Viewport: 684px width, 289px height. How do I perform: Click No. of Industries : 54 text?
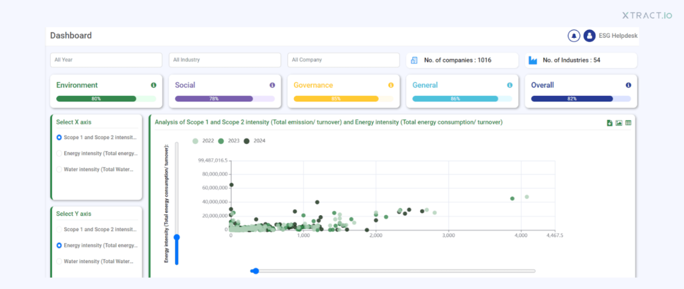pyautogui.click(x=572, y=60)
